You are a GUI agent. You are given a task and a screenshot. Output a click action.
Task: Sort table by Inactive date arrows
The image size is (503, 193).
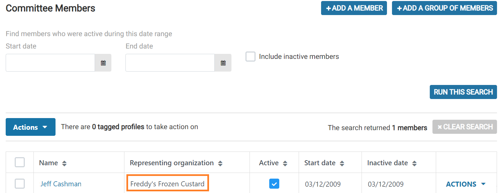(414, 164)
